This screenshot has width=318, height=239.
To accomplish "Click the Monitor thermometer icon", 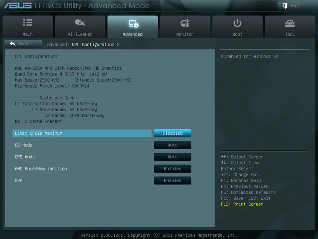I will (185, 23).
